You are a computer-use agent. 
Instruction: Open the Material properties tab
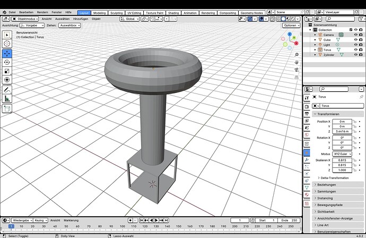(x=307, y=194)
